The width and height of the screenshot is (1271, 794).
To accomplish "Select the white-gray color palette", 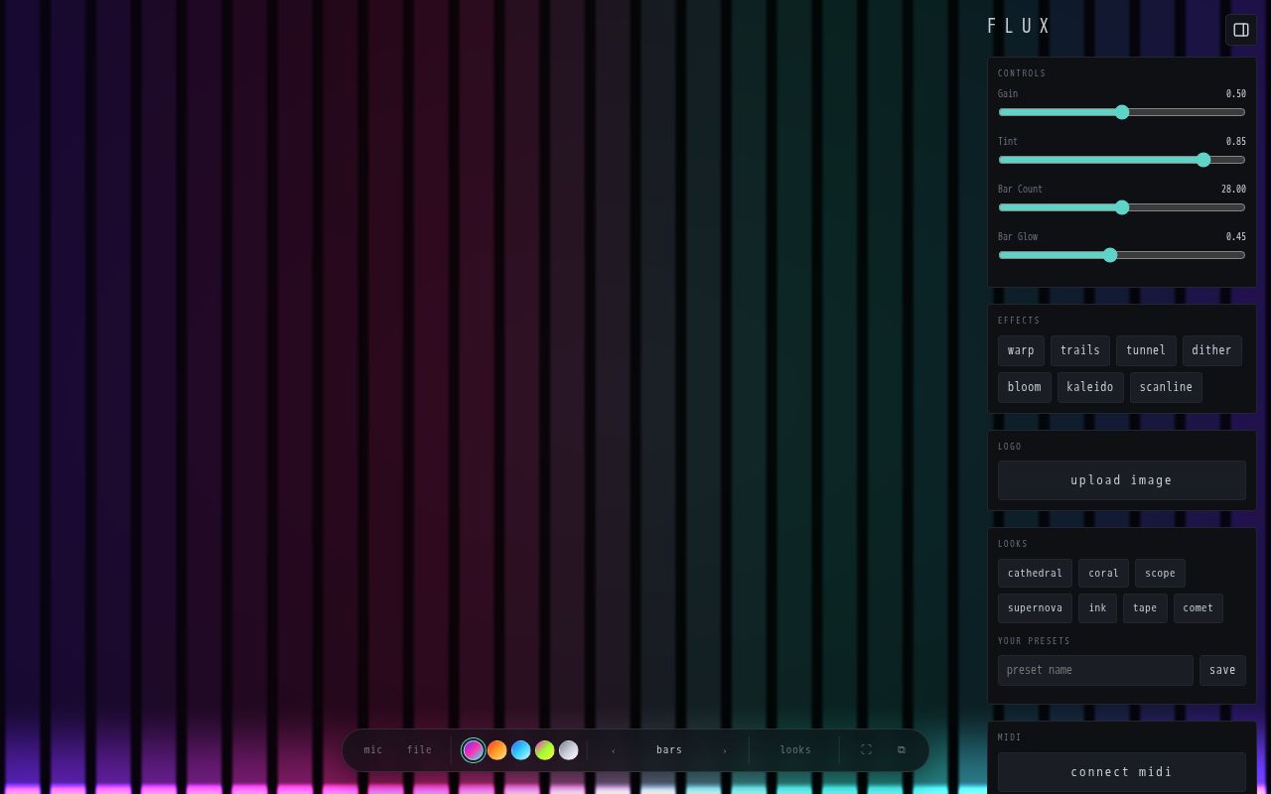I will tap(569, 750).
